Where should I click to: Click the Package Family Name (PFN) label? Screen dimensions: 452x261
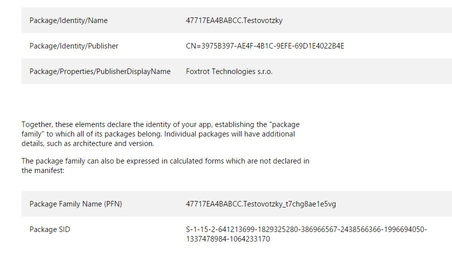[x=75, y=204]
